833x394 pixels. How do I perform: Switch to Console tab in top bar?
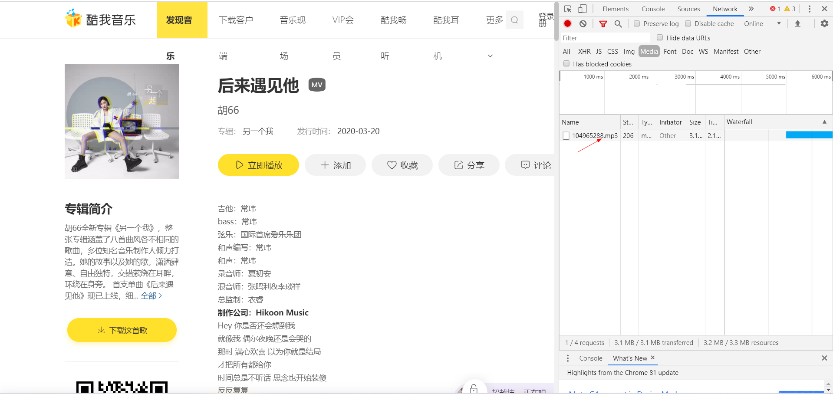tap(653, 9)
